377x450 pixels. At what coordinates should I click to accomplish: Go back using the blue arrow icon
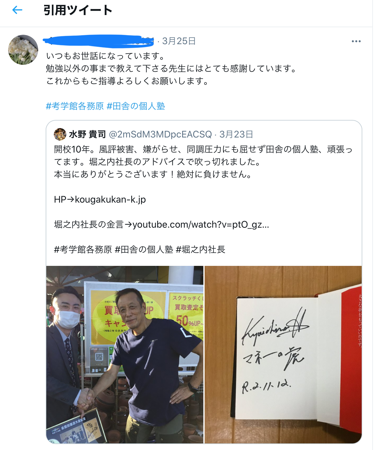17,10
